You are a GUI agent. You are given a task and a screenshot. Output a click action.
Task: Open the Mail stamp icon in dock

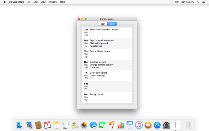[x=75, y=125]
